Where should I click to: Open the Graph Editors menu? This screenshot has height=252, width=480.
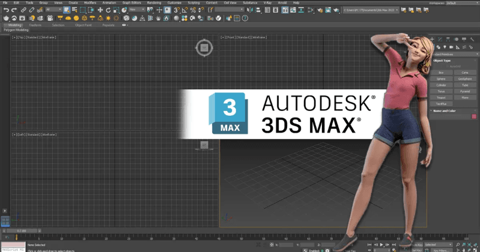132,3
